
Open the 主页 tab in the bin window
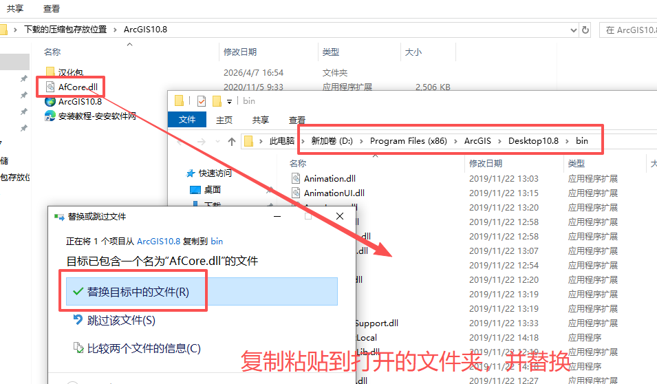tap(224, 120)
